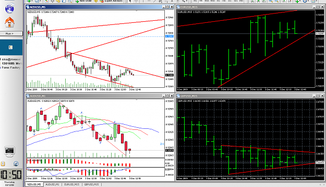The width and height of the screenshot is (326, 187).
Task: Switch timeframe to H1
Action: coord(219,1)
